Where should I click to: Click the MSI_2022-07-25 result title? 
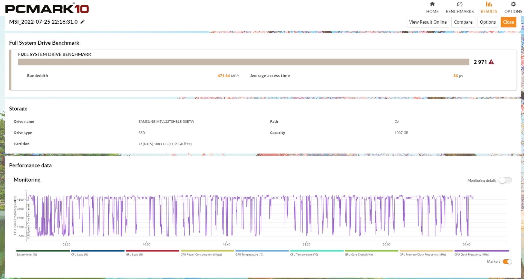(x=43, y=22)
